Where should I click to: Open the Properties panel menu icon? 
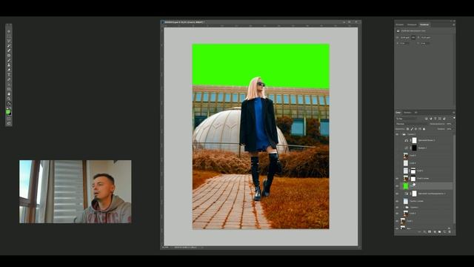(x=454, y=24)
